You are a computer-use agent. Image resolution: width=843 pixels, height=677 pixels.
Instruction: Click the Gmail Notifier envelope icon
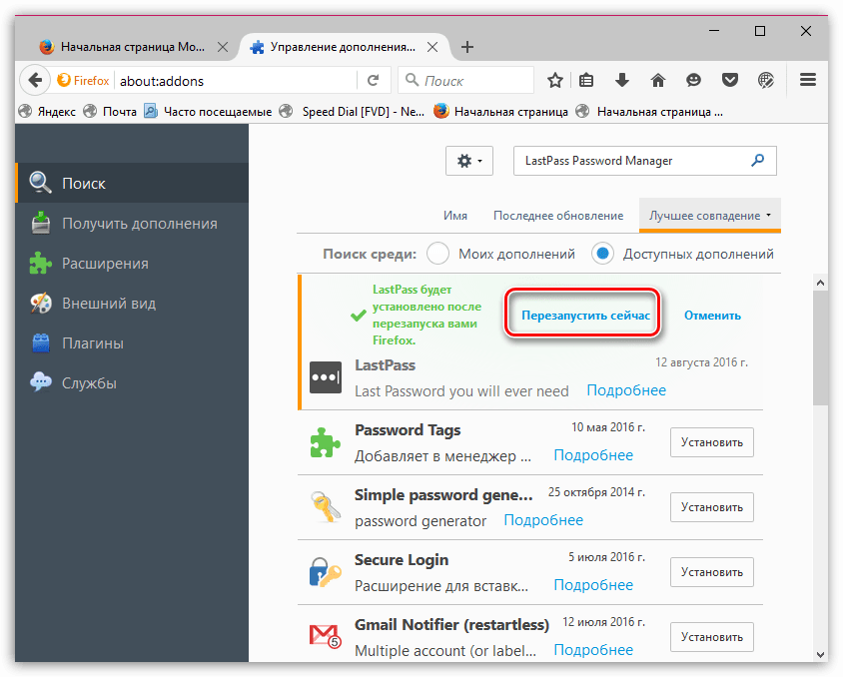point(326,636)
